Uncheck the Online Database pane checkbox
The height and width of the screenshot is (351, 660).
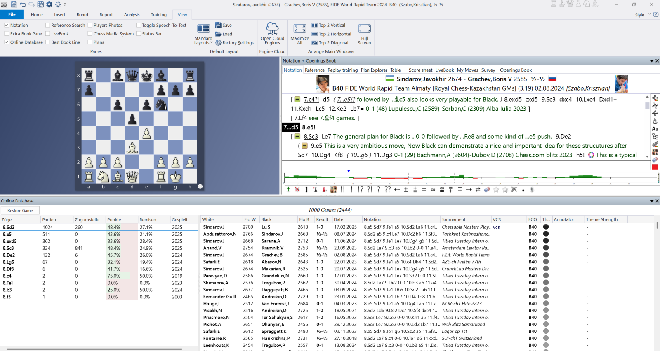[7, 42]
